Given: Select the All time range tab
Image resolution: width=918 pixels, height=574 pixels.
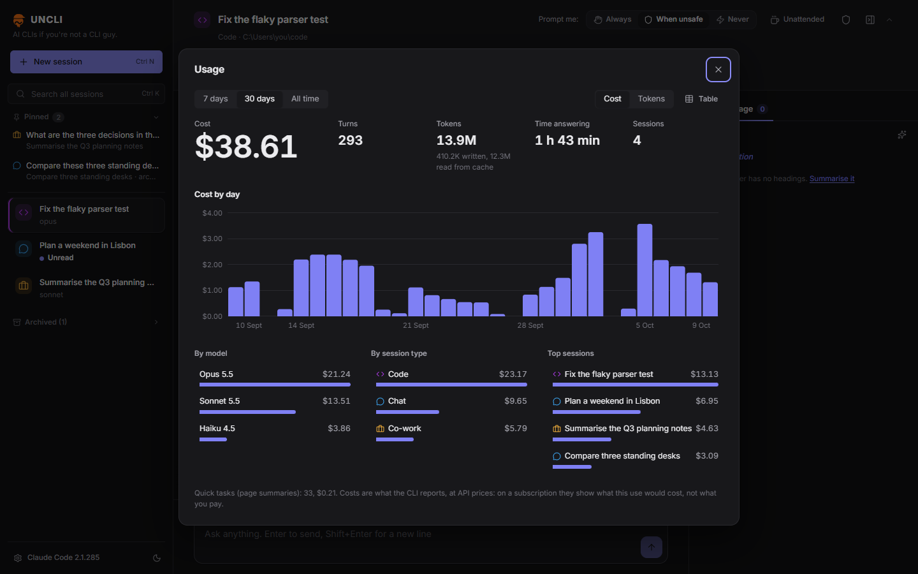Looking at the screenshot, I should click(x=305, y=99).
